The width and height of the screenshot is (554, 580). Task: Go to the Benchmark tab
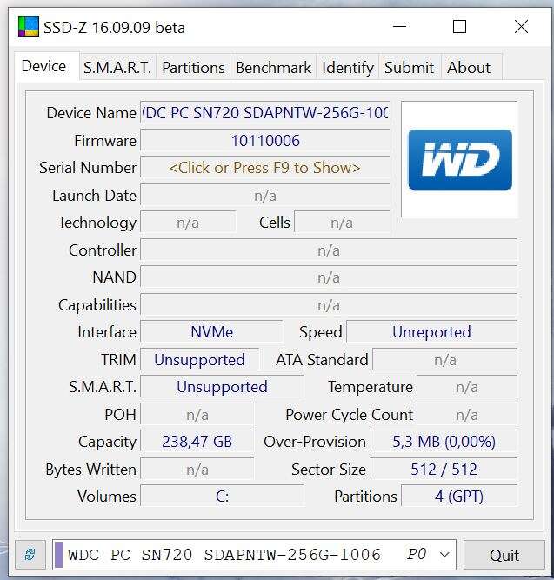pos(273,68)
